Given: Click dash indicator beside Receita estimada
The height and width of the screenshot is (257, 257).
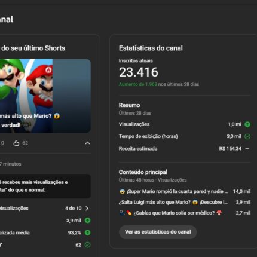Looking at the screenshot, I should [247, 149].
